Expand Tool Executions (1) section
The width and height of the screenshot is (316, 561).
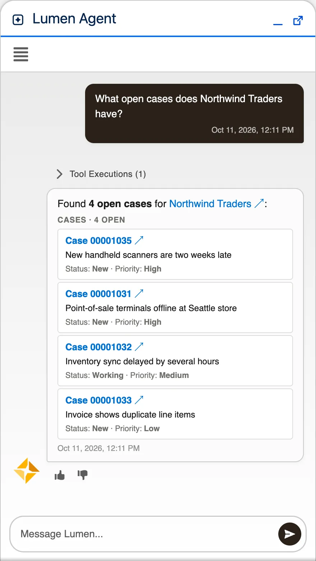point(101,174)
